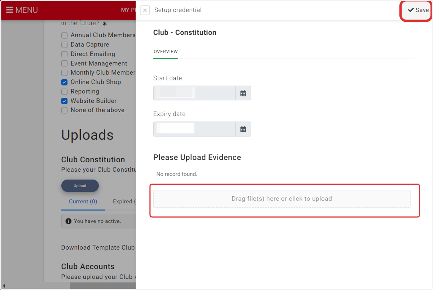
Task: Uncheck the Website Builder checkbox
Action: [x=64, y=101]
